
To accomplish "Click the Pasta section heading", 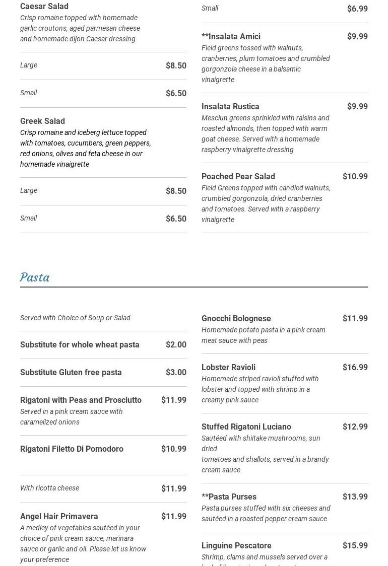I will [x=35, y=277].
